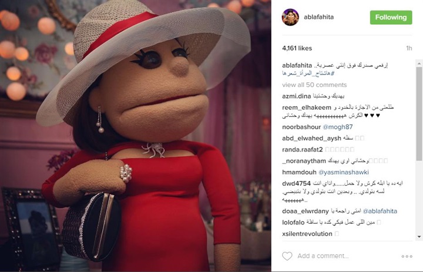This screenshot has width=423, height=272.
Task: Open the Arabic hashtag in the caption
Action: (x=308, y=73)
